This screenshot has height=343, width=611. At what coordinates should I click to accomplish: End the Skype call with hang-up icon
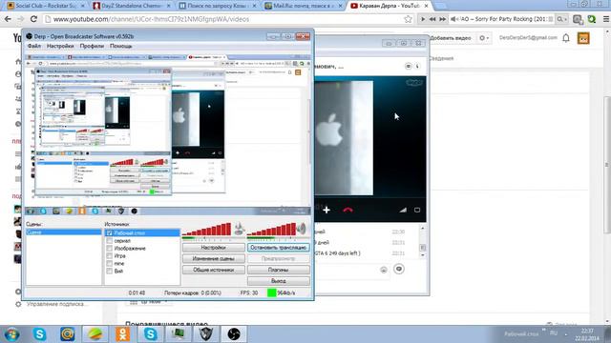click(348, 210)
